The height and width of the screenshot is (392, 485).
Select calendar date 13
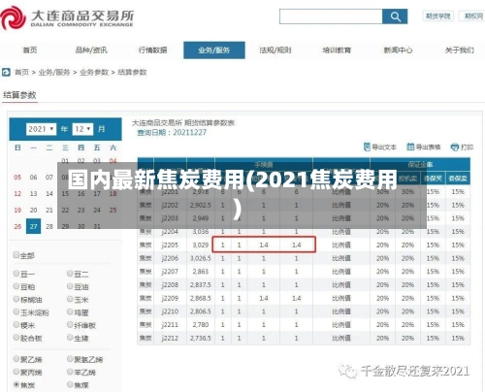click(33, 193)
